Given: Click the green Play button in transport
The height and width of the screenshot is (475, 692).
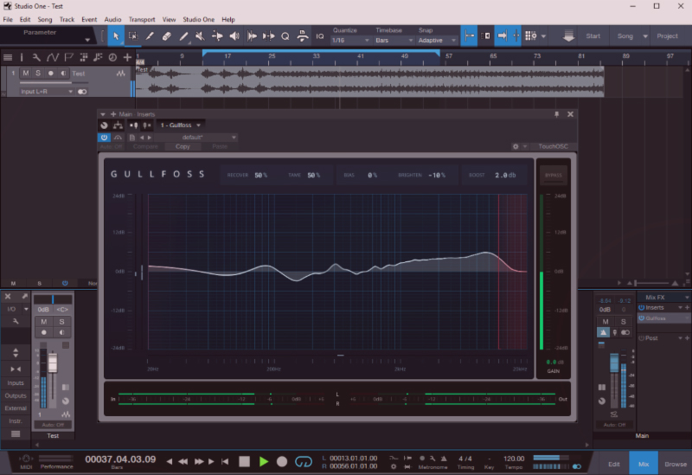Looking at the screenshot, I should pyautogui.click(x=264, y=462).
